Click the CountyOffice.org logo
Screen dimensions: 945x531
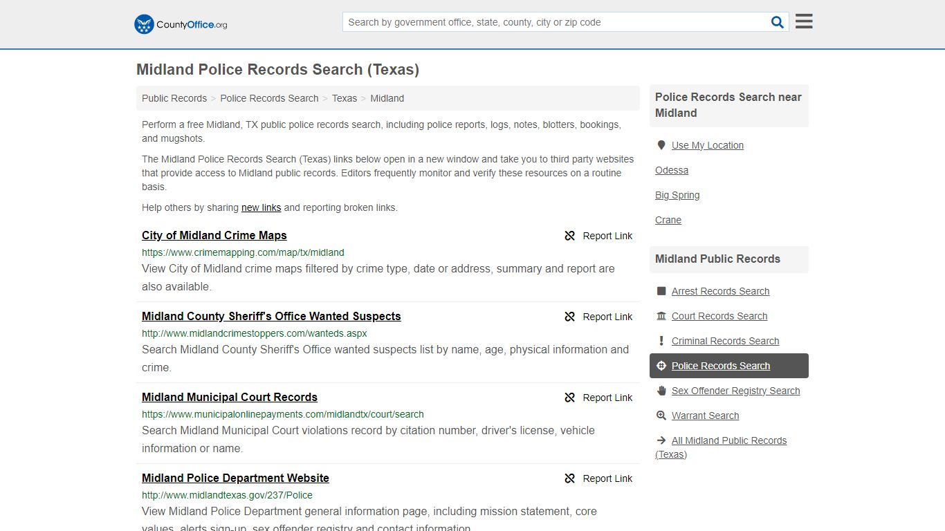click(181, 24)
